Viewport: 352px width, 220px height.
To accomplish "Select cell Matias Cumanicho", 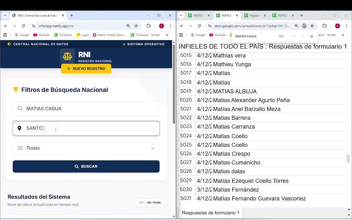I will point(278,163).
